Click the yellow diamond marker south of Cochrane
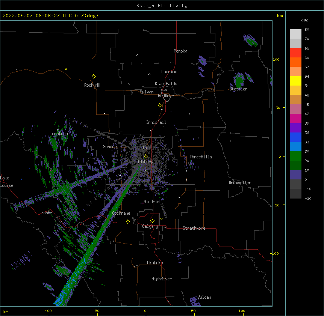The image size is (324, 316). pyautogui.click(x=128, y=221)
